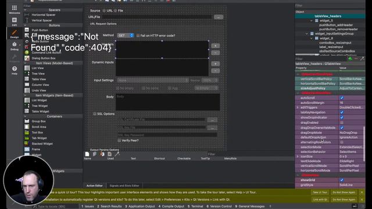Open the Search Results output pane
This screenshot has height=209, width=372.
[x=109, y=207]
